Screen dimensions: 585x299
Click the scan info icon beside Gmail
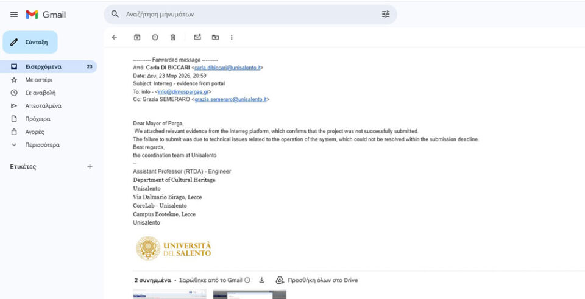pyautogui.click(x=247, y=280)
